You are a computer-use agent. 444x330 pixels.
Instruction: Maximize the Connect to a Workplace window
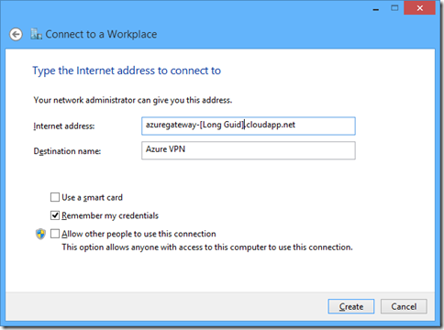click(x=394, y=8)
